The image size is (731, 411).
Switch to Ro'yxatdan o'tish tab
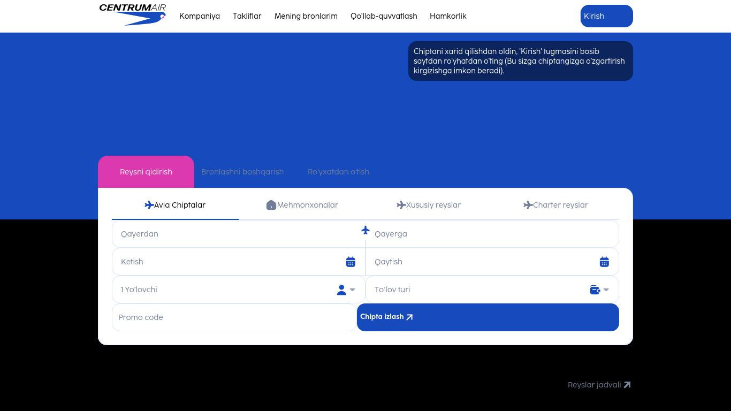point(338,172)
